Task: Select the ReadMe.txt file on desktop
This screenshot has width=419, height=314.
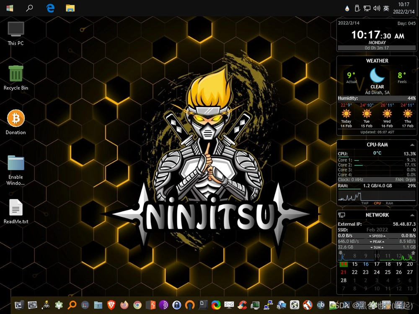Action: [16, 211]
